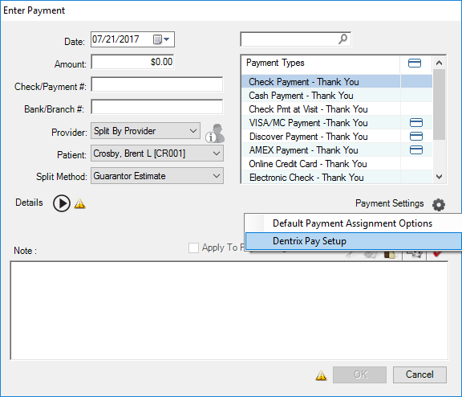The width and height of the screenshot is (462, 397).
Task: Click the provider info person icon
Action: coord(215,133)
